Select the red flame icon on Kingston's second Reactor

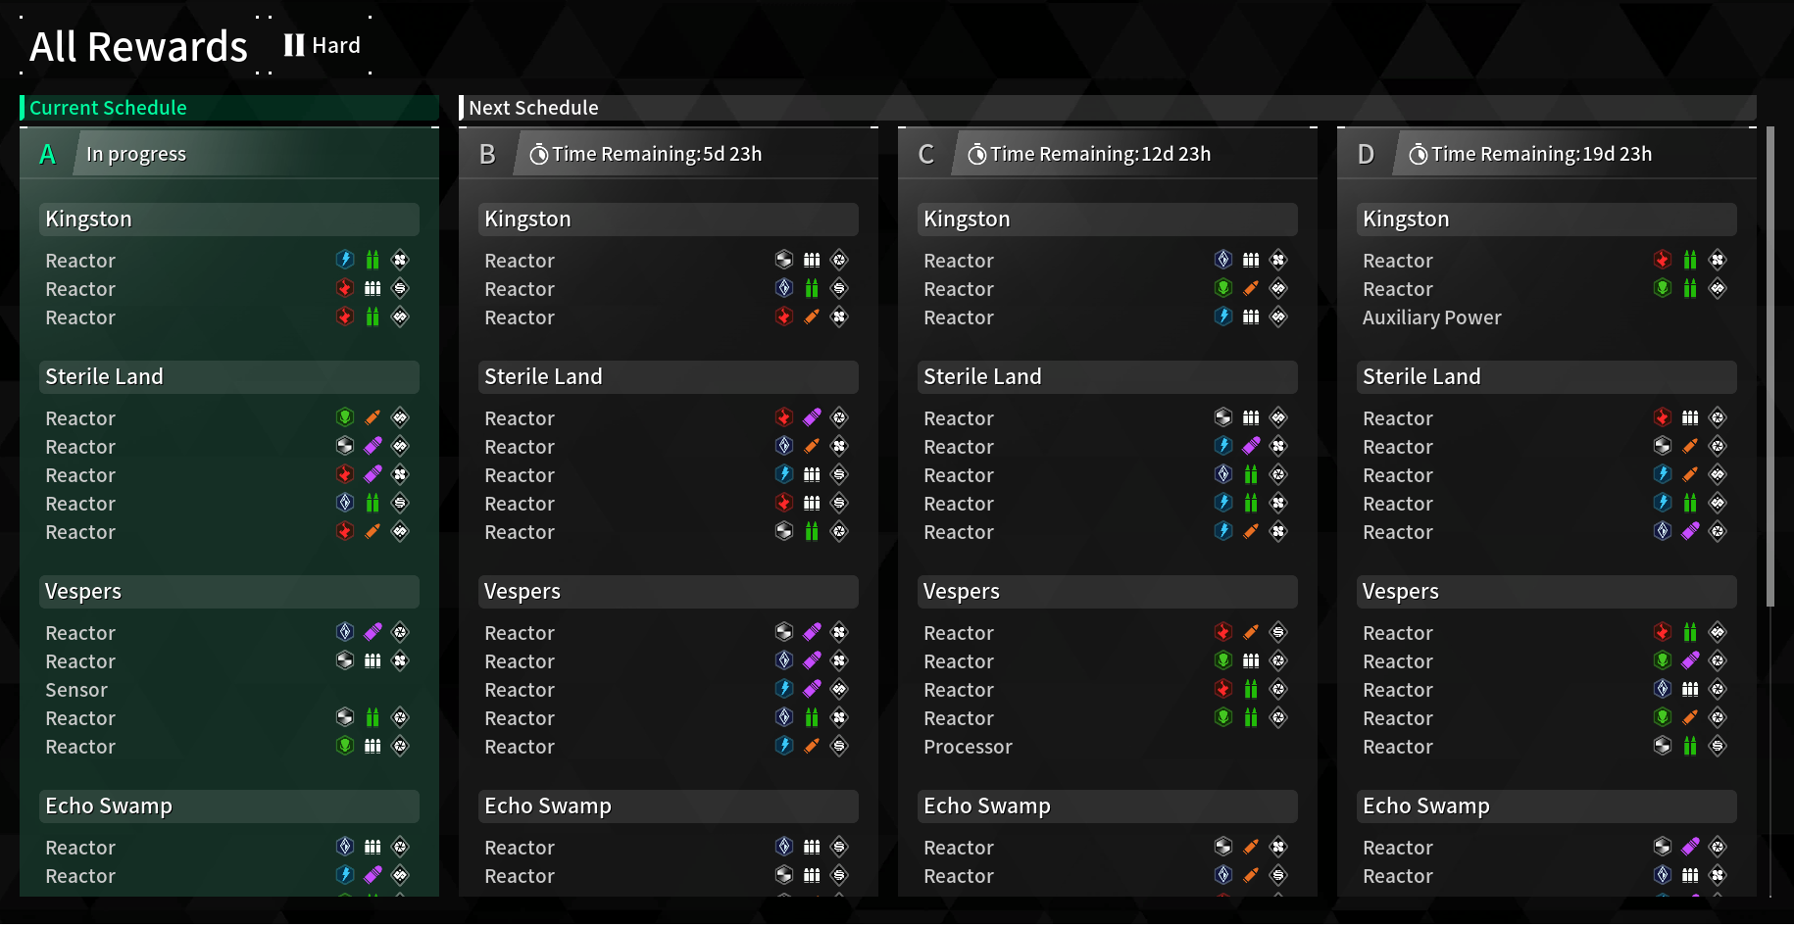344,288
